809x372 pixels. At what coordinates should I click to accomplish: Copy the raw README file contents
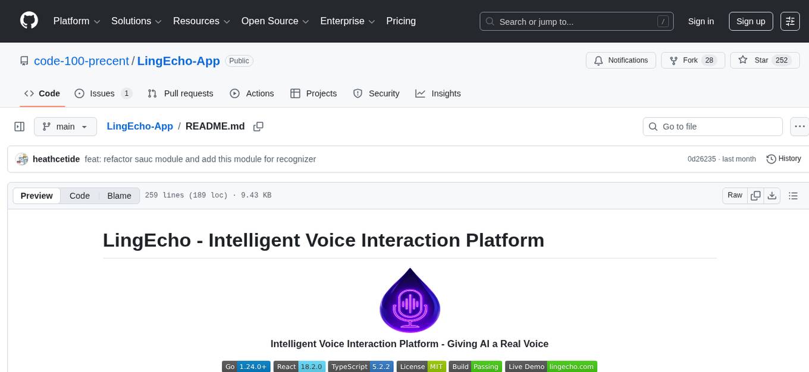click(x=755, y=195)
